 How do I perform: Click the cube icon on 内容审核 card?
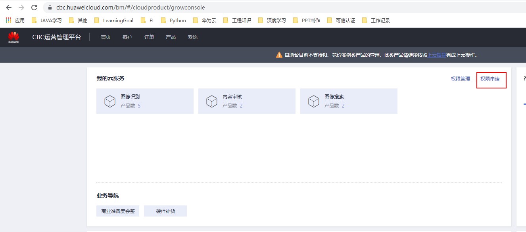coord(212,102)
